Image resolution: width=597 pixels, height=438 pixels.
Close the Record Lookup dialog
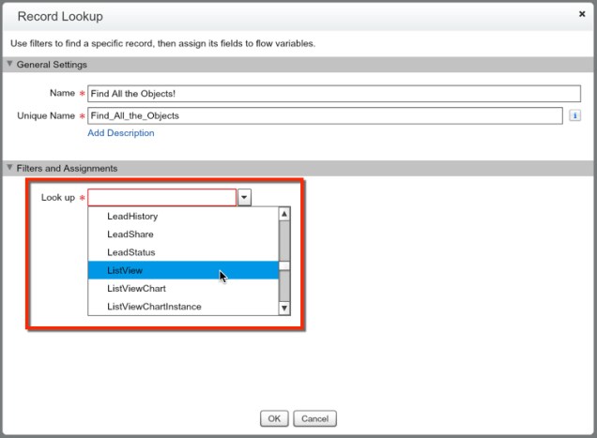click(x=581, y=15)
